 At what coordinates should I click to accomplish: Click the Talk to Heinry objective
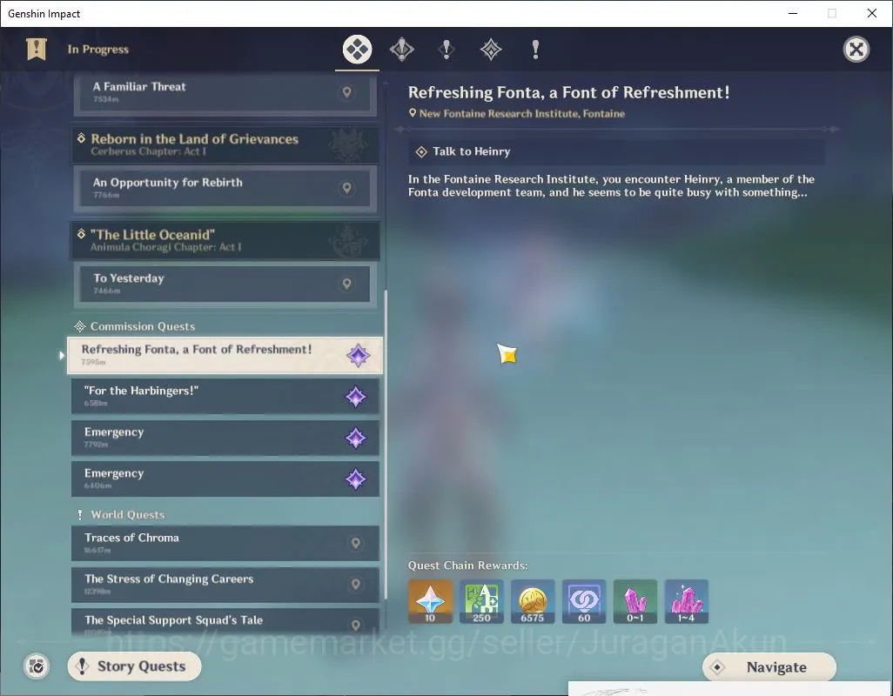tap(616, 152)
